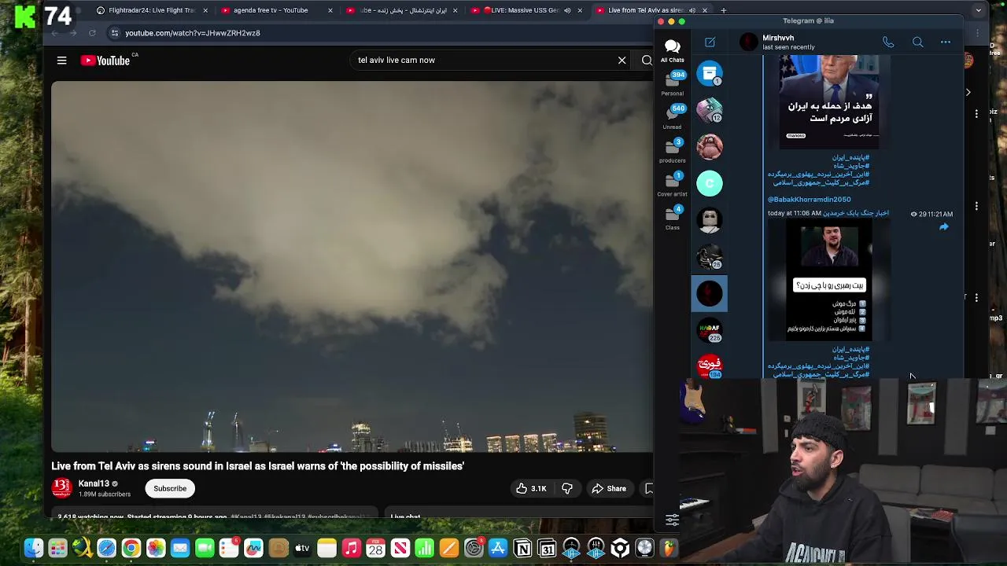Screen dimensions: 1007x566
Task: Open chat with avatar showing badge 225
Action: point(710,330)
